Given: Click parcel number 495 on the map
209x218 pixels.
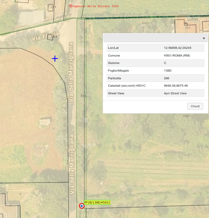Looking at the screenshot, I should [x=83, y=96].
